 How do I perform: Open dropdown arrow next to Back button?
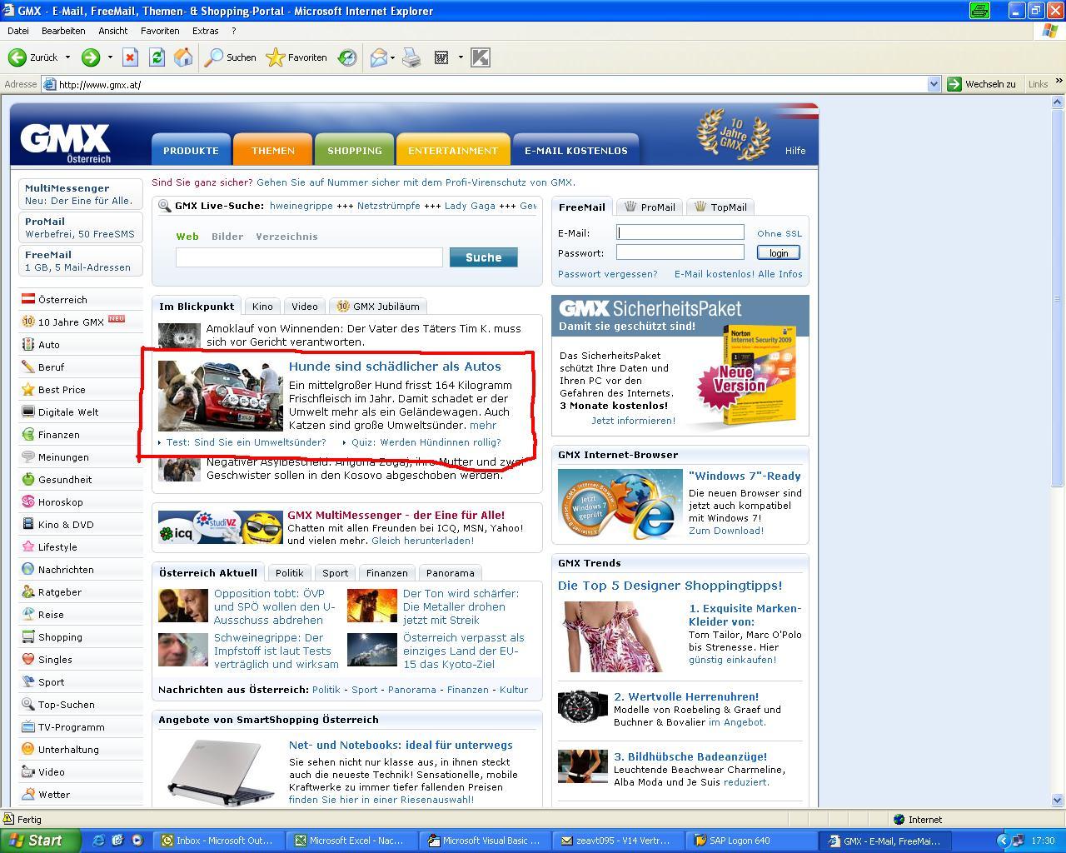(x=68, y=57)
